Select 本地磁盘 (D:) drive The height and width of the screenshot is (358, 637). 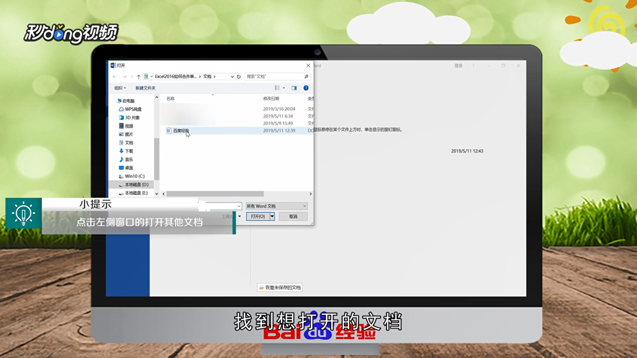pyautogui.click(x=136, y=185)
